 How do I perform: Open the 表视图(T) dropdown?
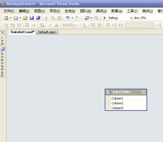coord(70,25)
